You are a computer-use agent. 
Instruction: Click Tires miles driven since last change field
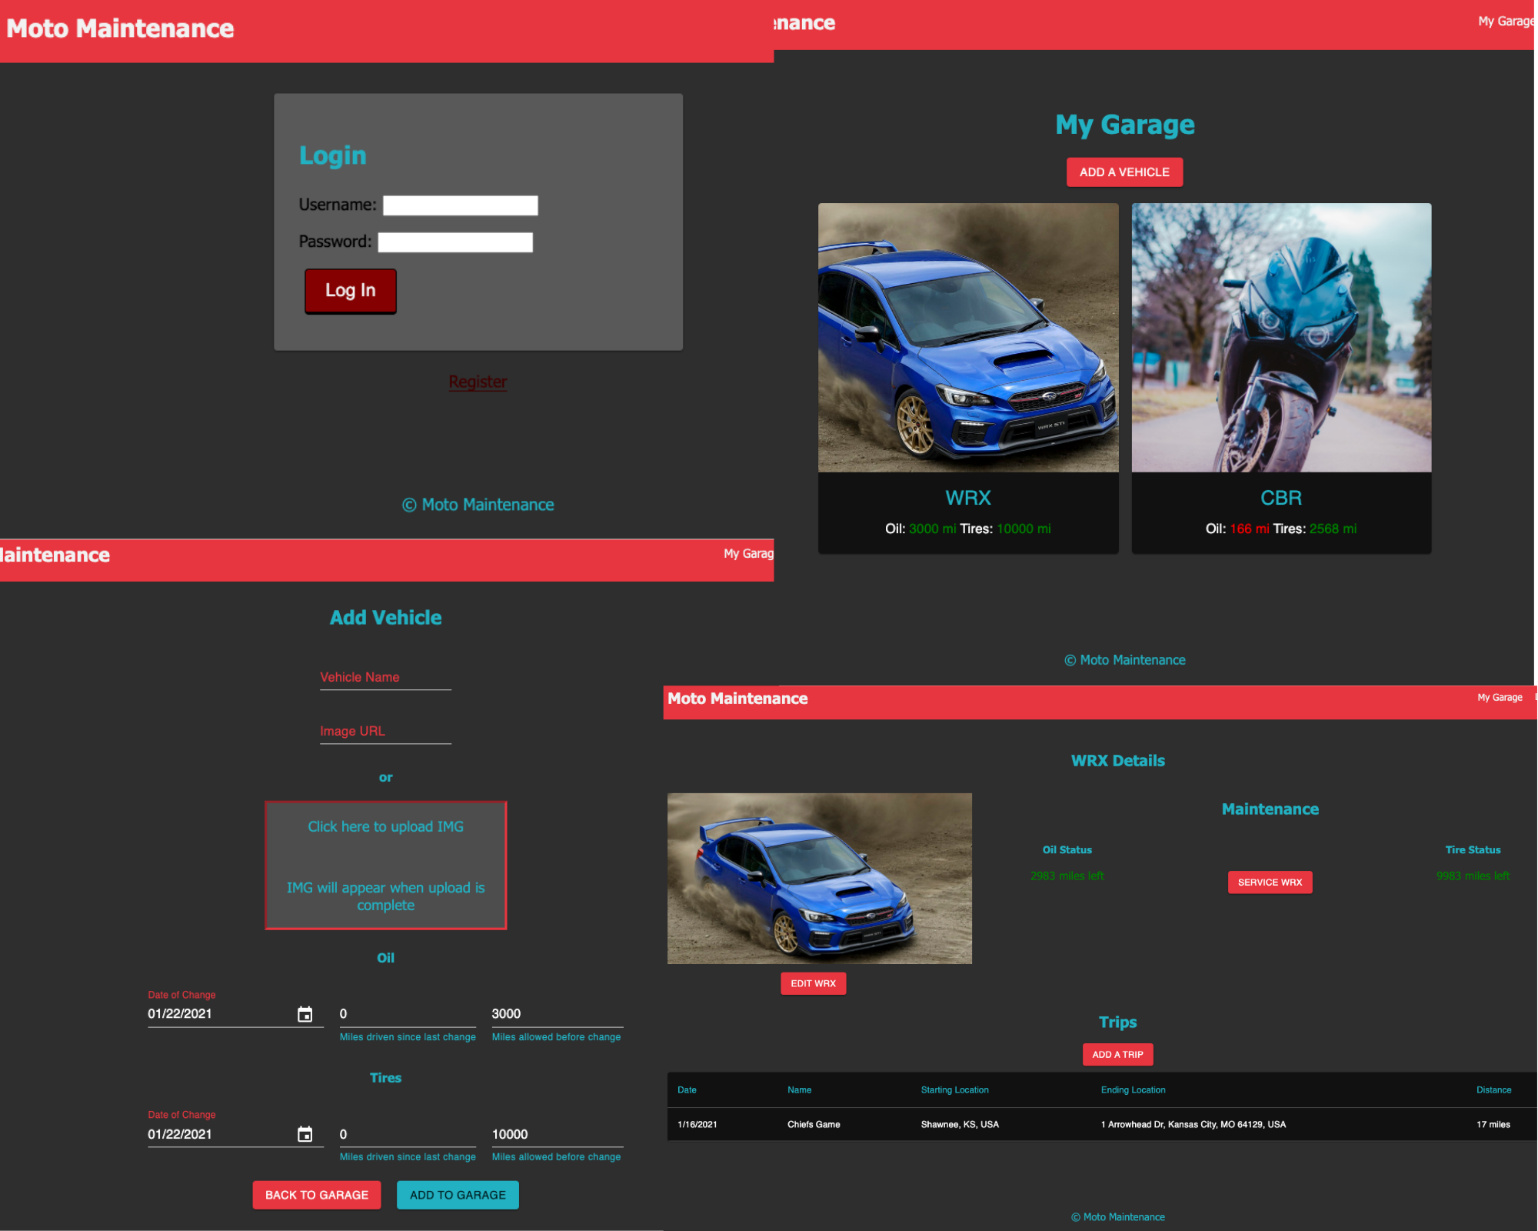(408, 1134)
